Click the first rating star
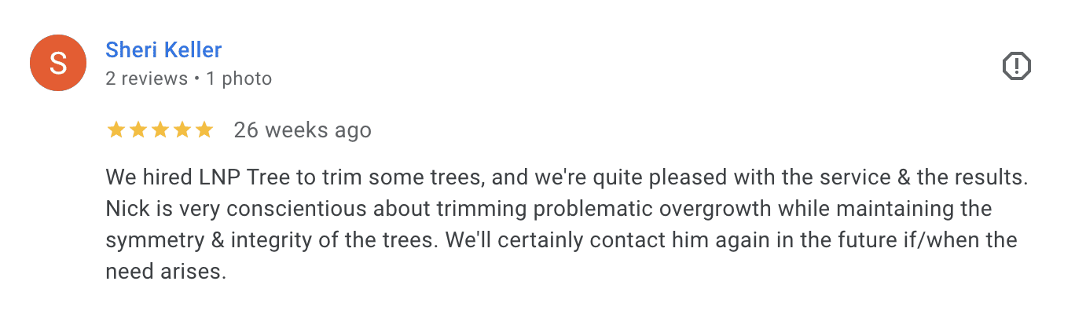The height and width of the screenshot is (314, 1086). (116, 130)
